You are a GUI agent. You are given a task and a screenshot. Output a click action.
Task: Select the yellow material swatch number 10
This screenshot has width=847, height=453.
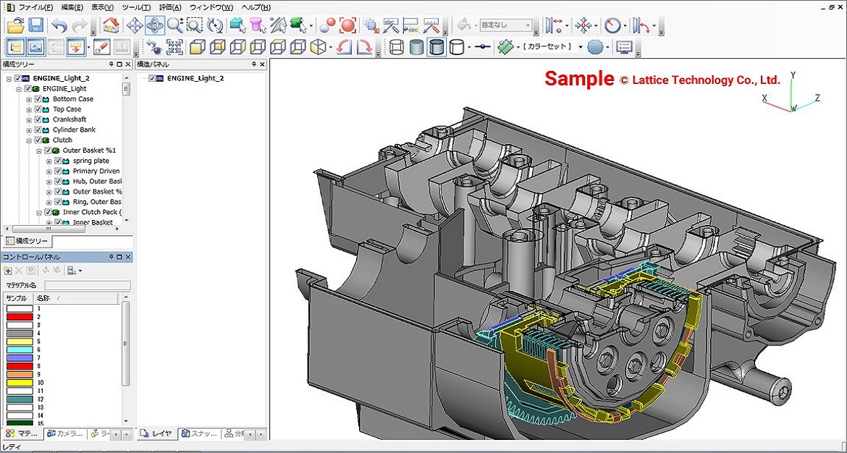tap(20, 382)
